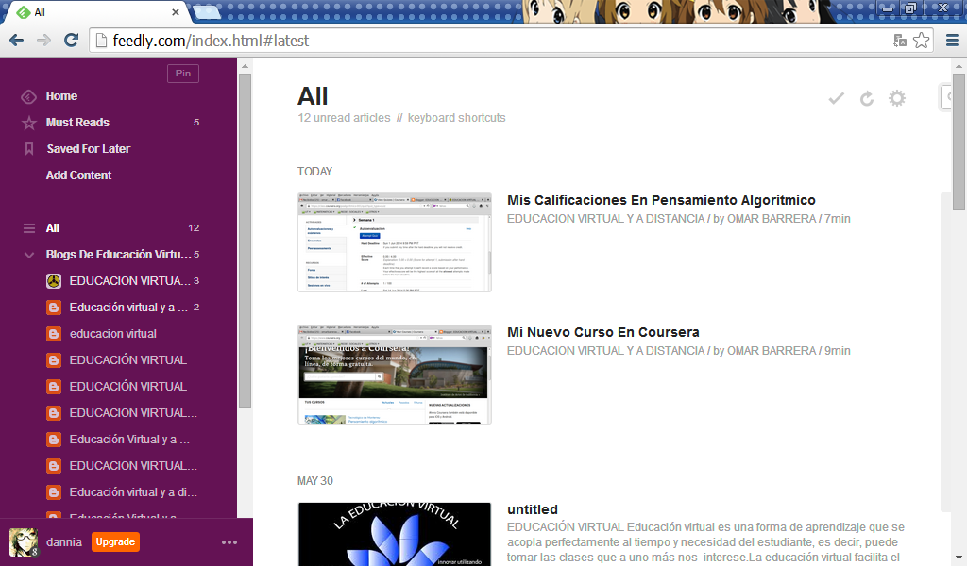Click the dannia username
The height and width of the screenshot is (566, 967).
pos(64,542)
